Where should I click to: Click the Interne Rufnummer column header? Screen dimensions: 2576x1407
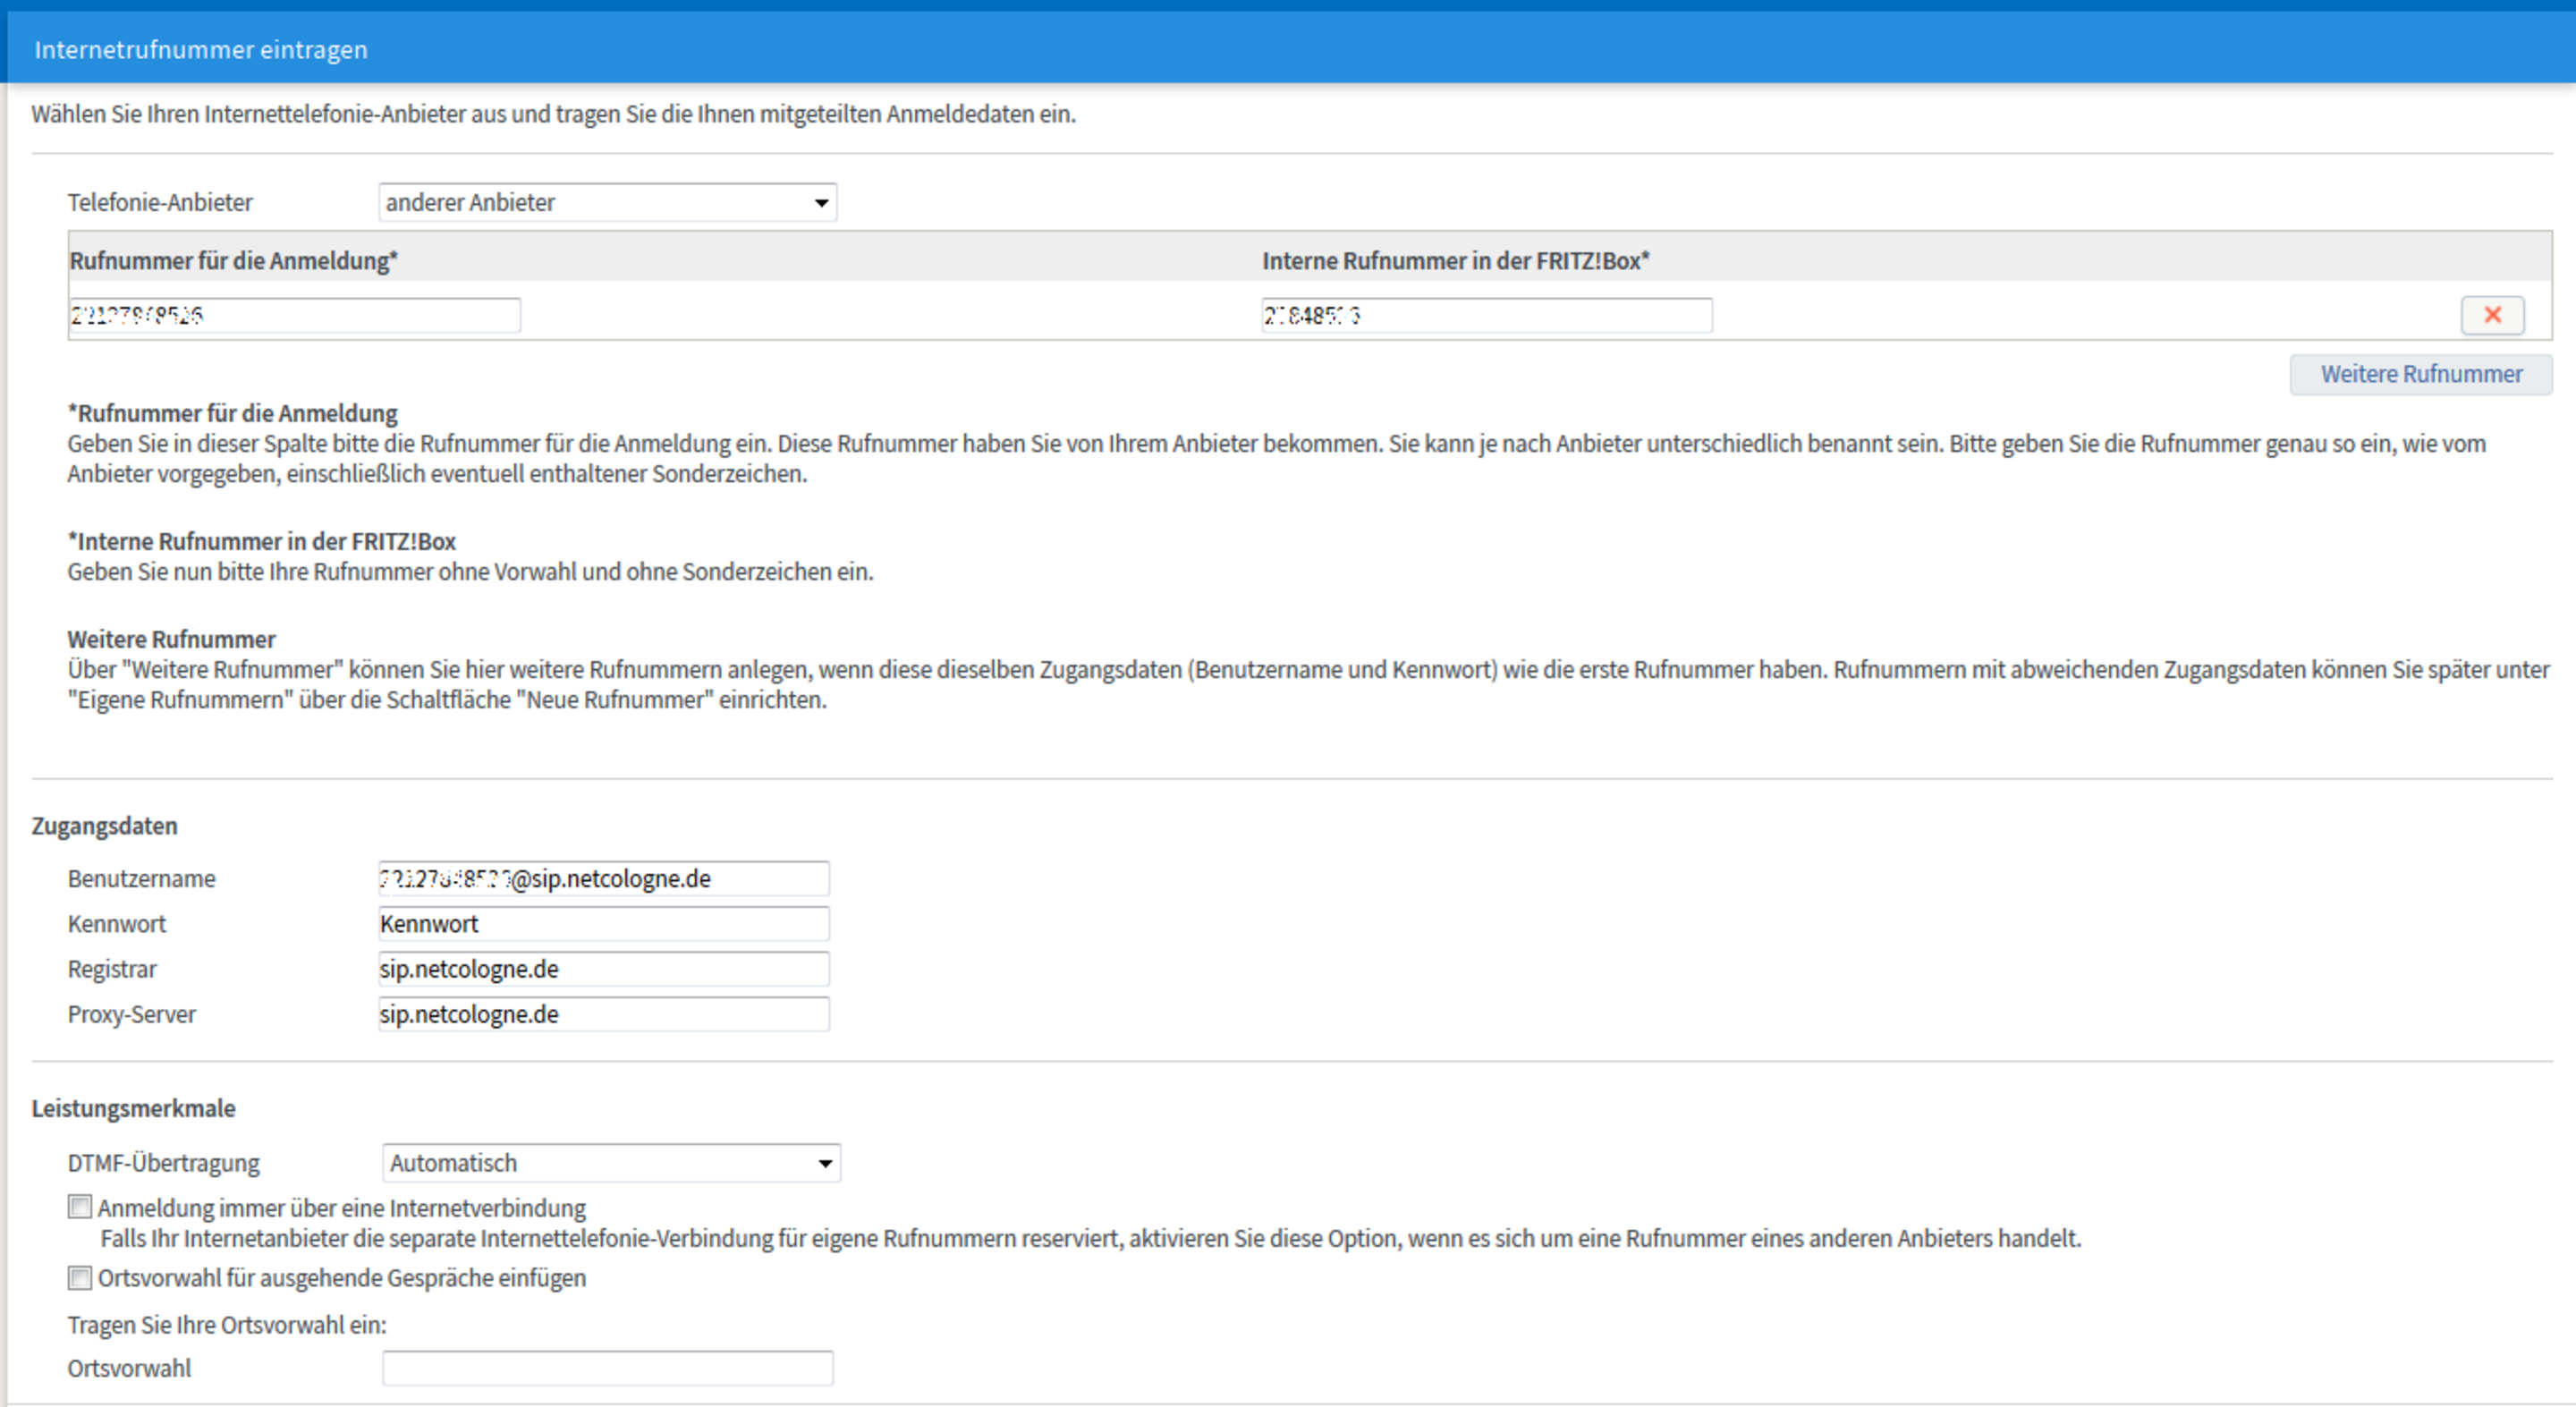pos(1456,261)
